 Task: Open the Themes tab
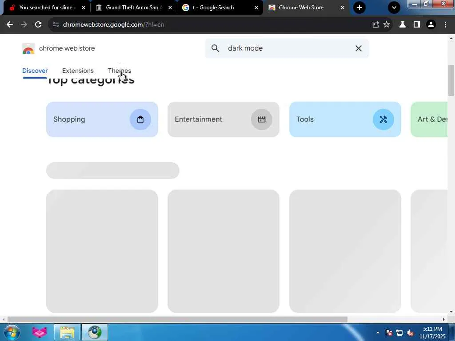point(120,71)
